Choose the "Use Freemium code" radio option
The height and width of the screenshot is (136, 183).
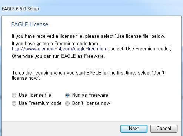[x=14, y=103]
